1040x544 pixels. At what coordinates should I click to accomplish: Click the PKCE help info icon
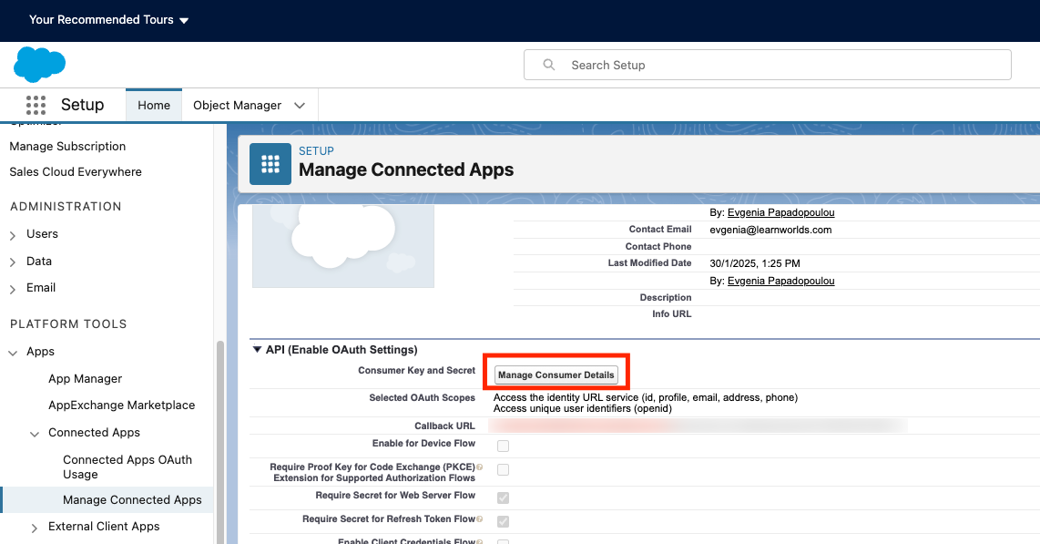point(480,467)
